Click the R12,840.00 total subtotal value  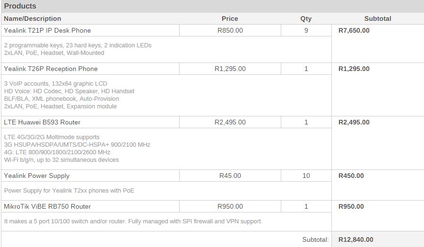(355, 239)
